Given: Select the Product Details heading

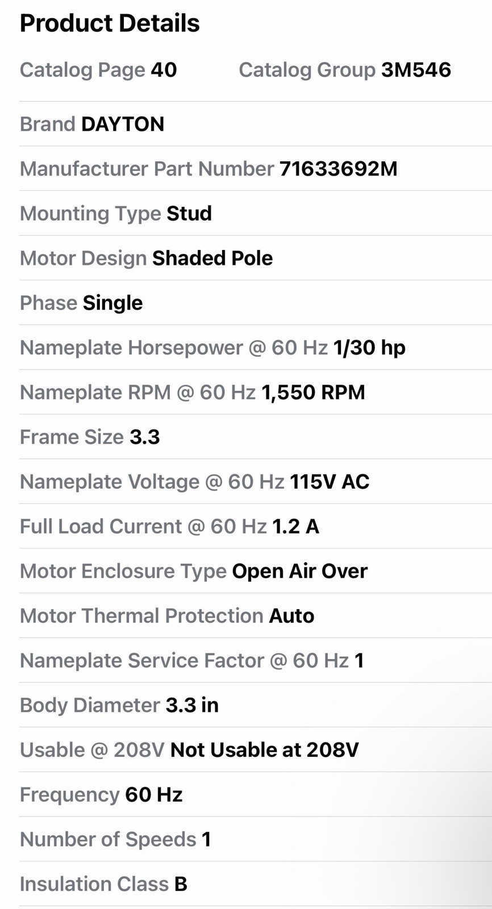Looking at the screenshot, I should pyautogui.click(x=110, y=23).
